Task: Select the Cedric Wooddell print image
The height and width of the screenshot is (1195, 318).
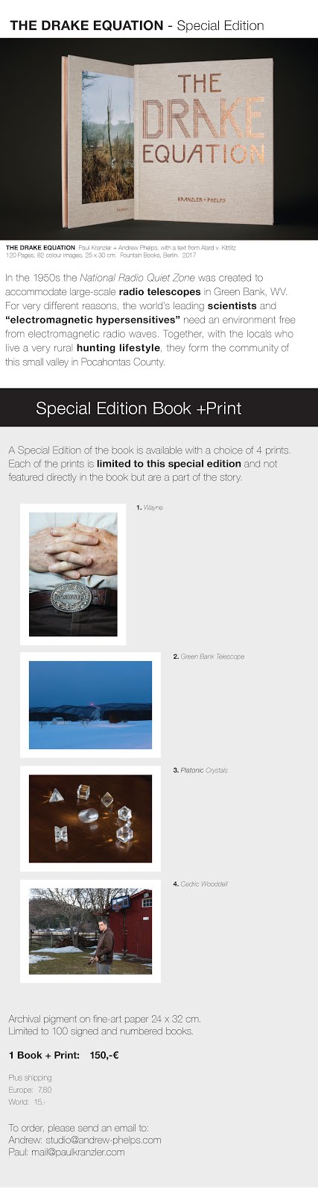Action: [x=90, y=931]
